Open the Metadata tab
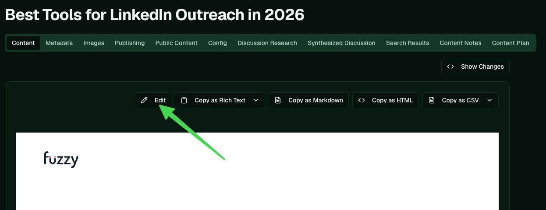The width and height of the screenshot is (546, 210). click(59, 43)
